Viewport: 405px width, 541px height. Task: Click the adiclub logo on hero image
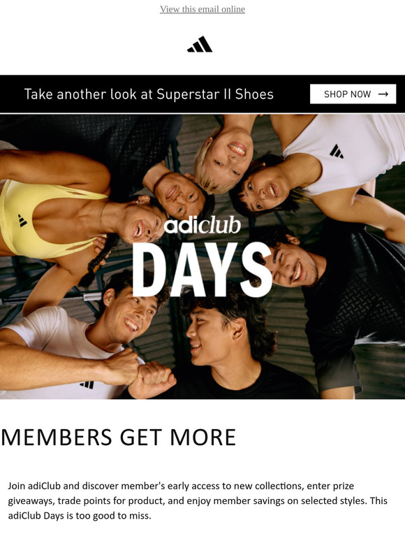pyautogui.click(x=202, y=225)
